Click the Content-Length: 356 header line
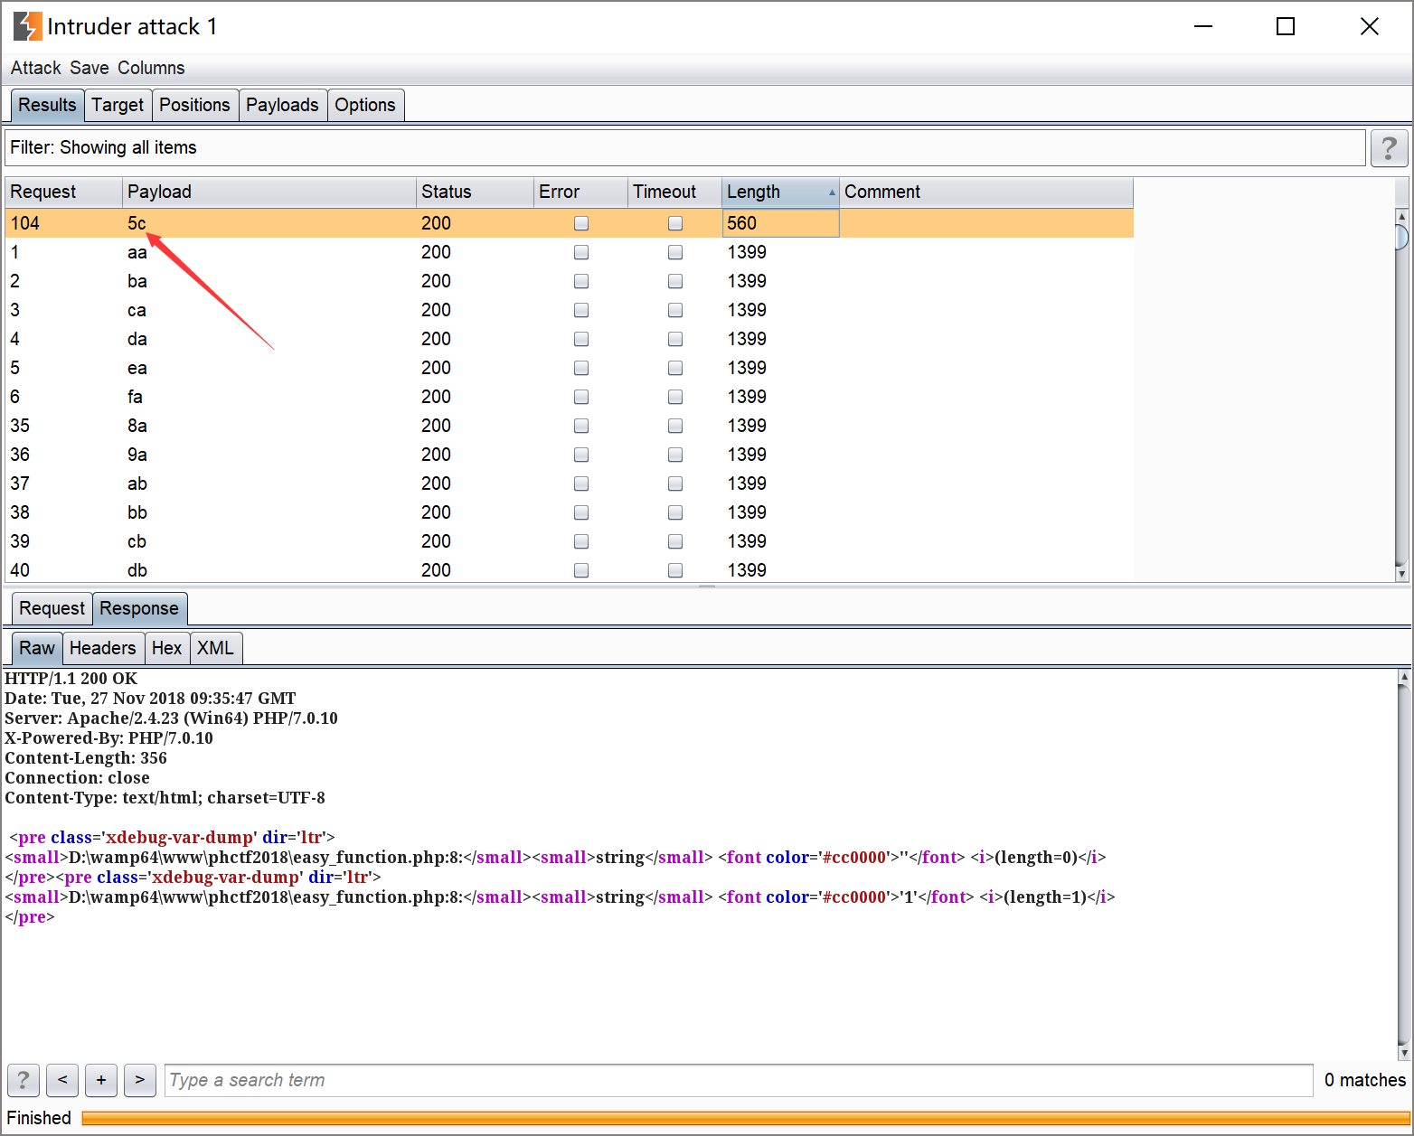The image size is (1414, 1136). 86,758
